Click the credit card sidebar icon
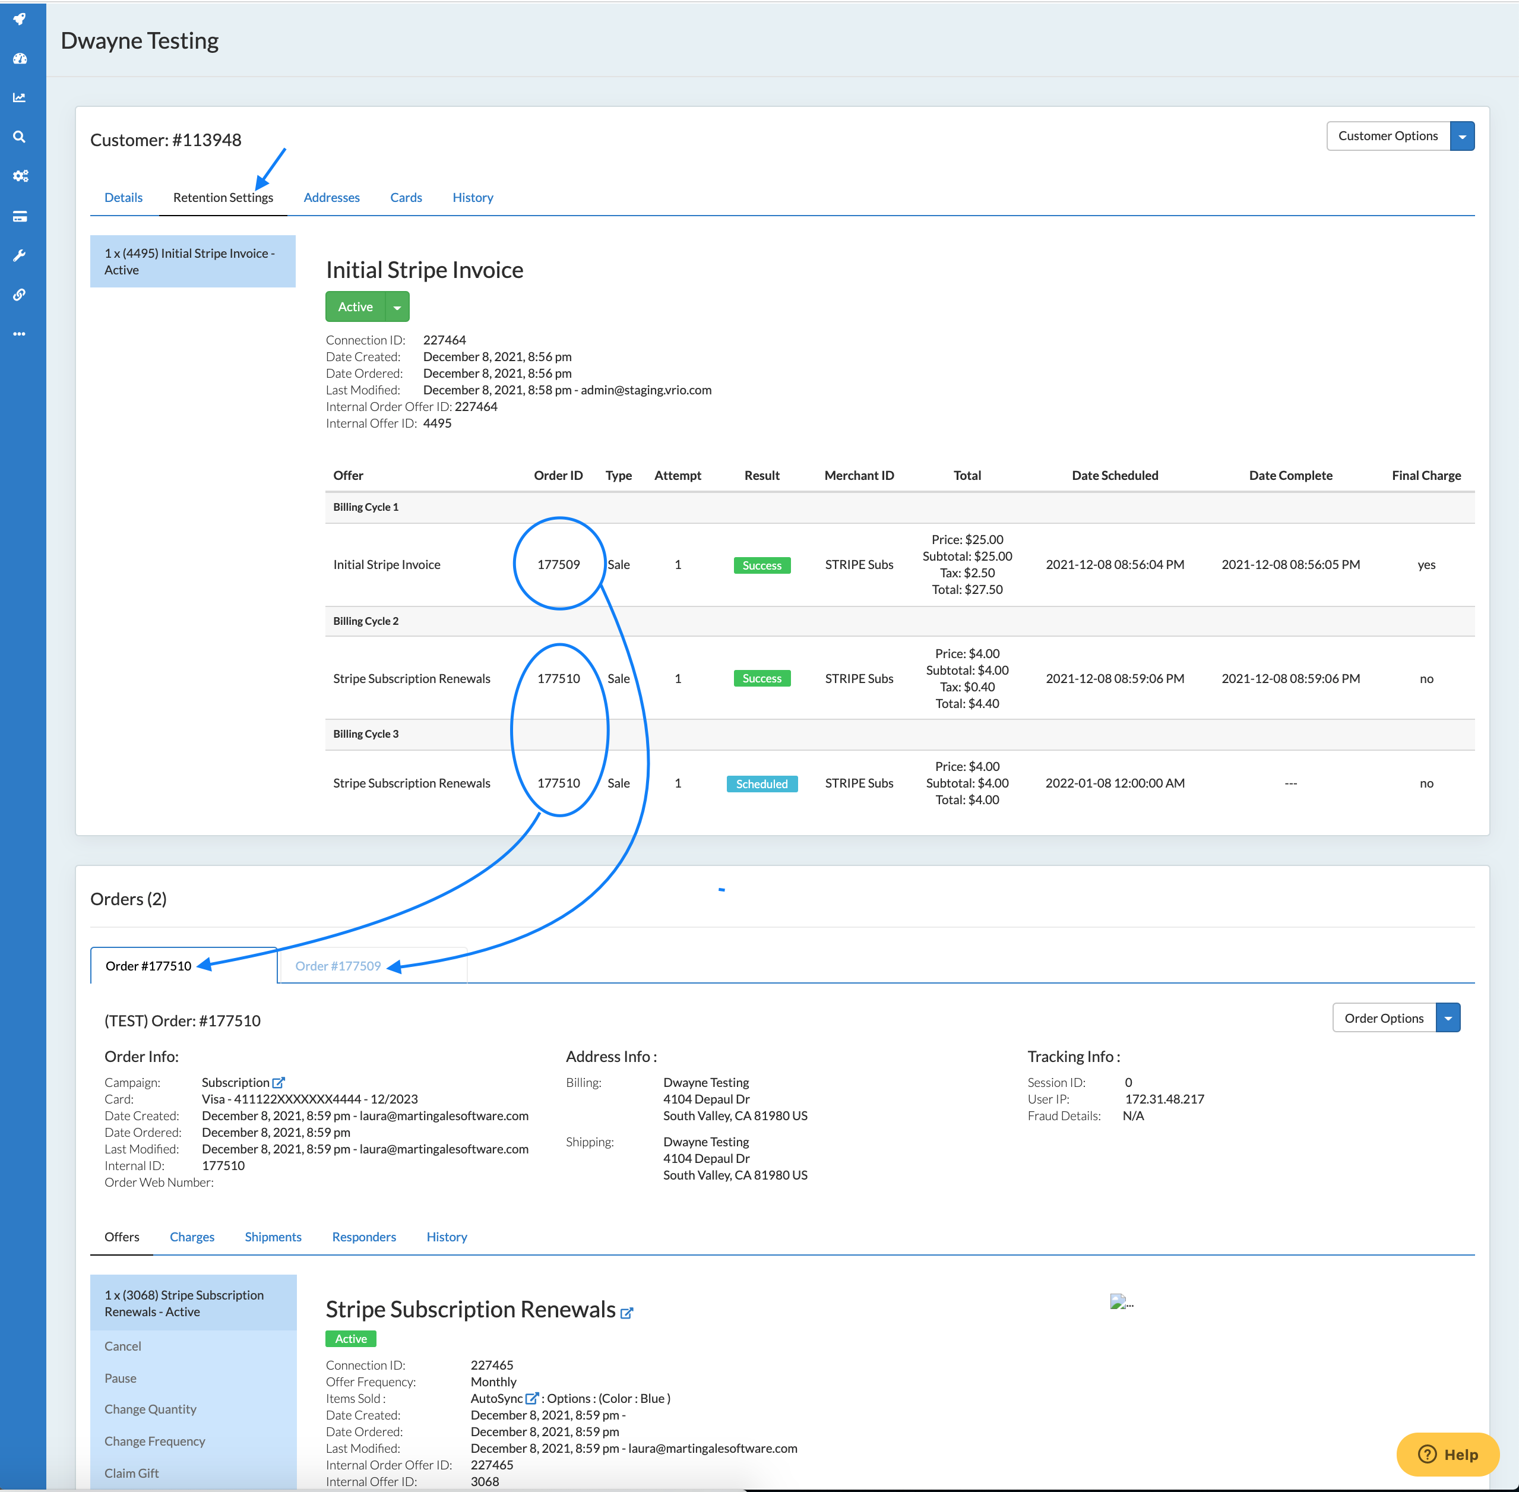This screenshot has height=1492, width=1519. (20, 216)
